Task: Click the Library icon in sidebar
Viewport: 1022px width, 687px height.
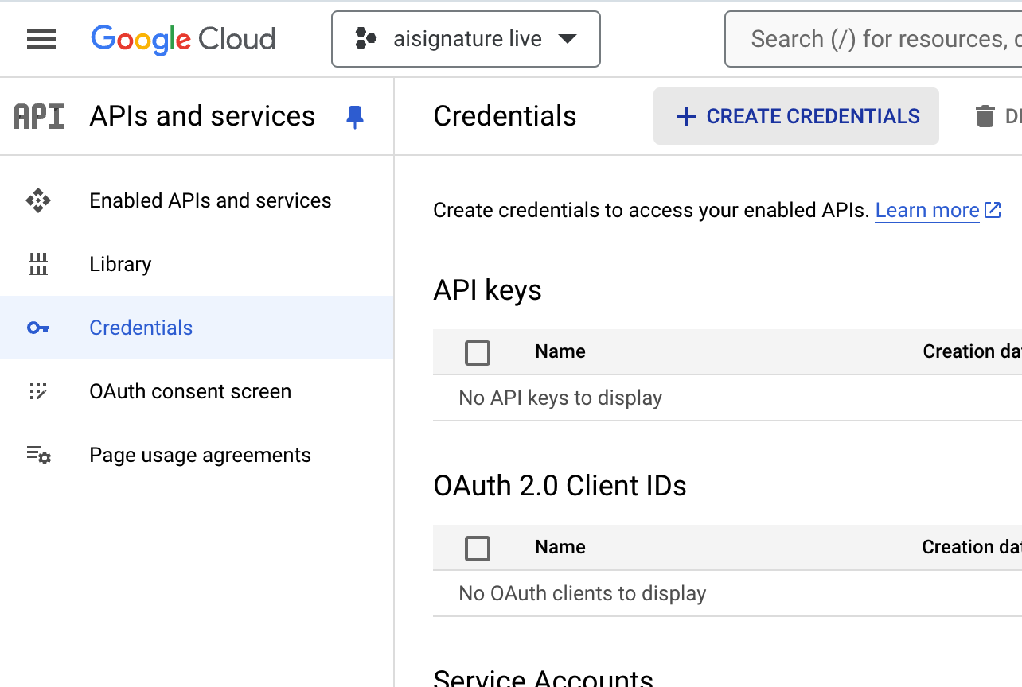Action: point(38,264)
